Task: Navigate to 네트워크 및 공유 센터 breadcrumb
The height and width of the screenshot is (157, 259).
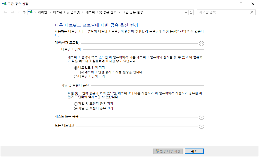Action: click(102, 12)
